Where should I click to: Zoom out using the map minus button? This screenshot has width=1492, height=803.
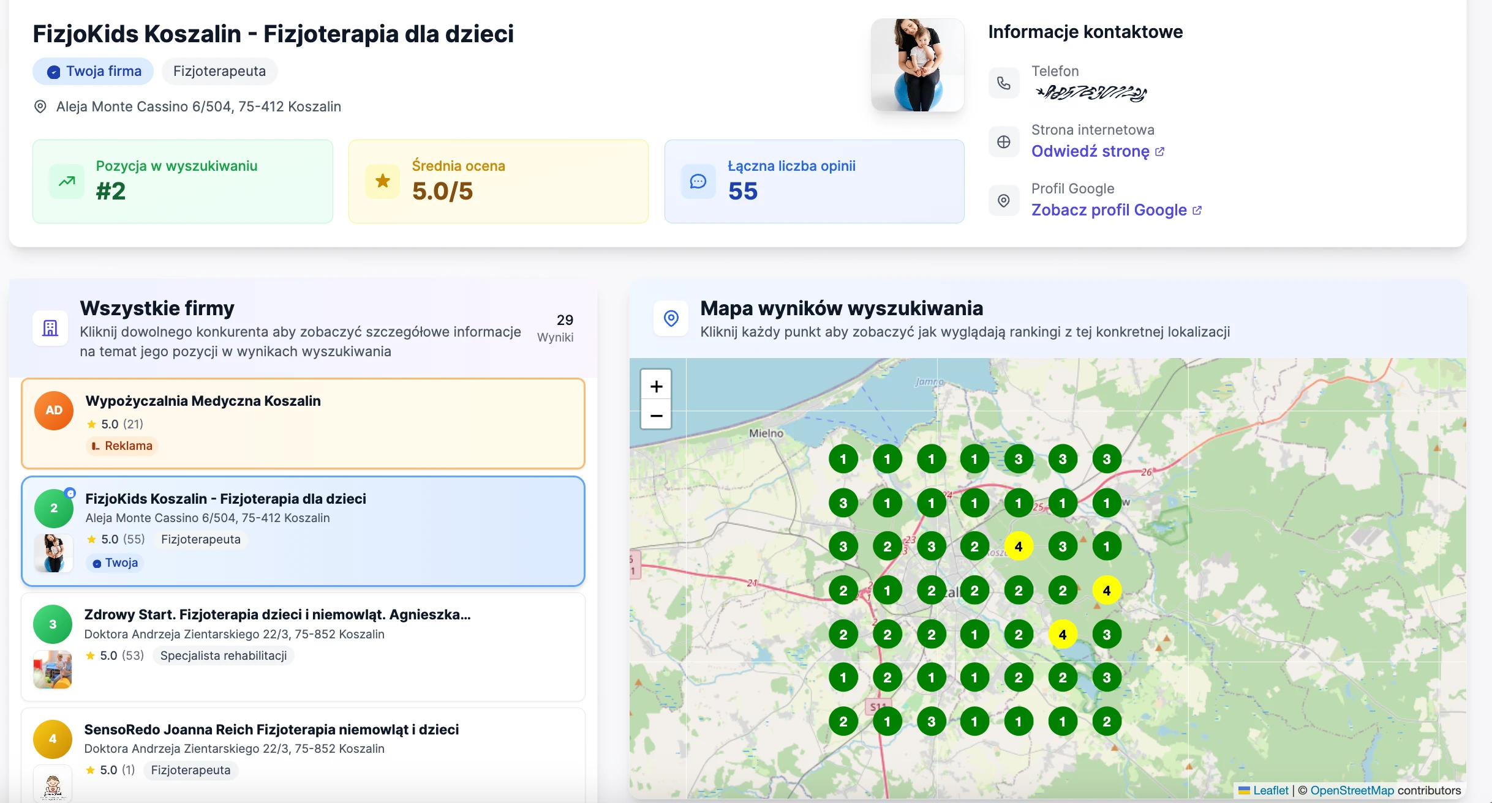pos(656,416)
